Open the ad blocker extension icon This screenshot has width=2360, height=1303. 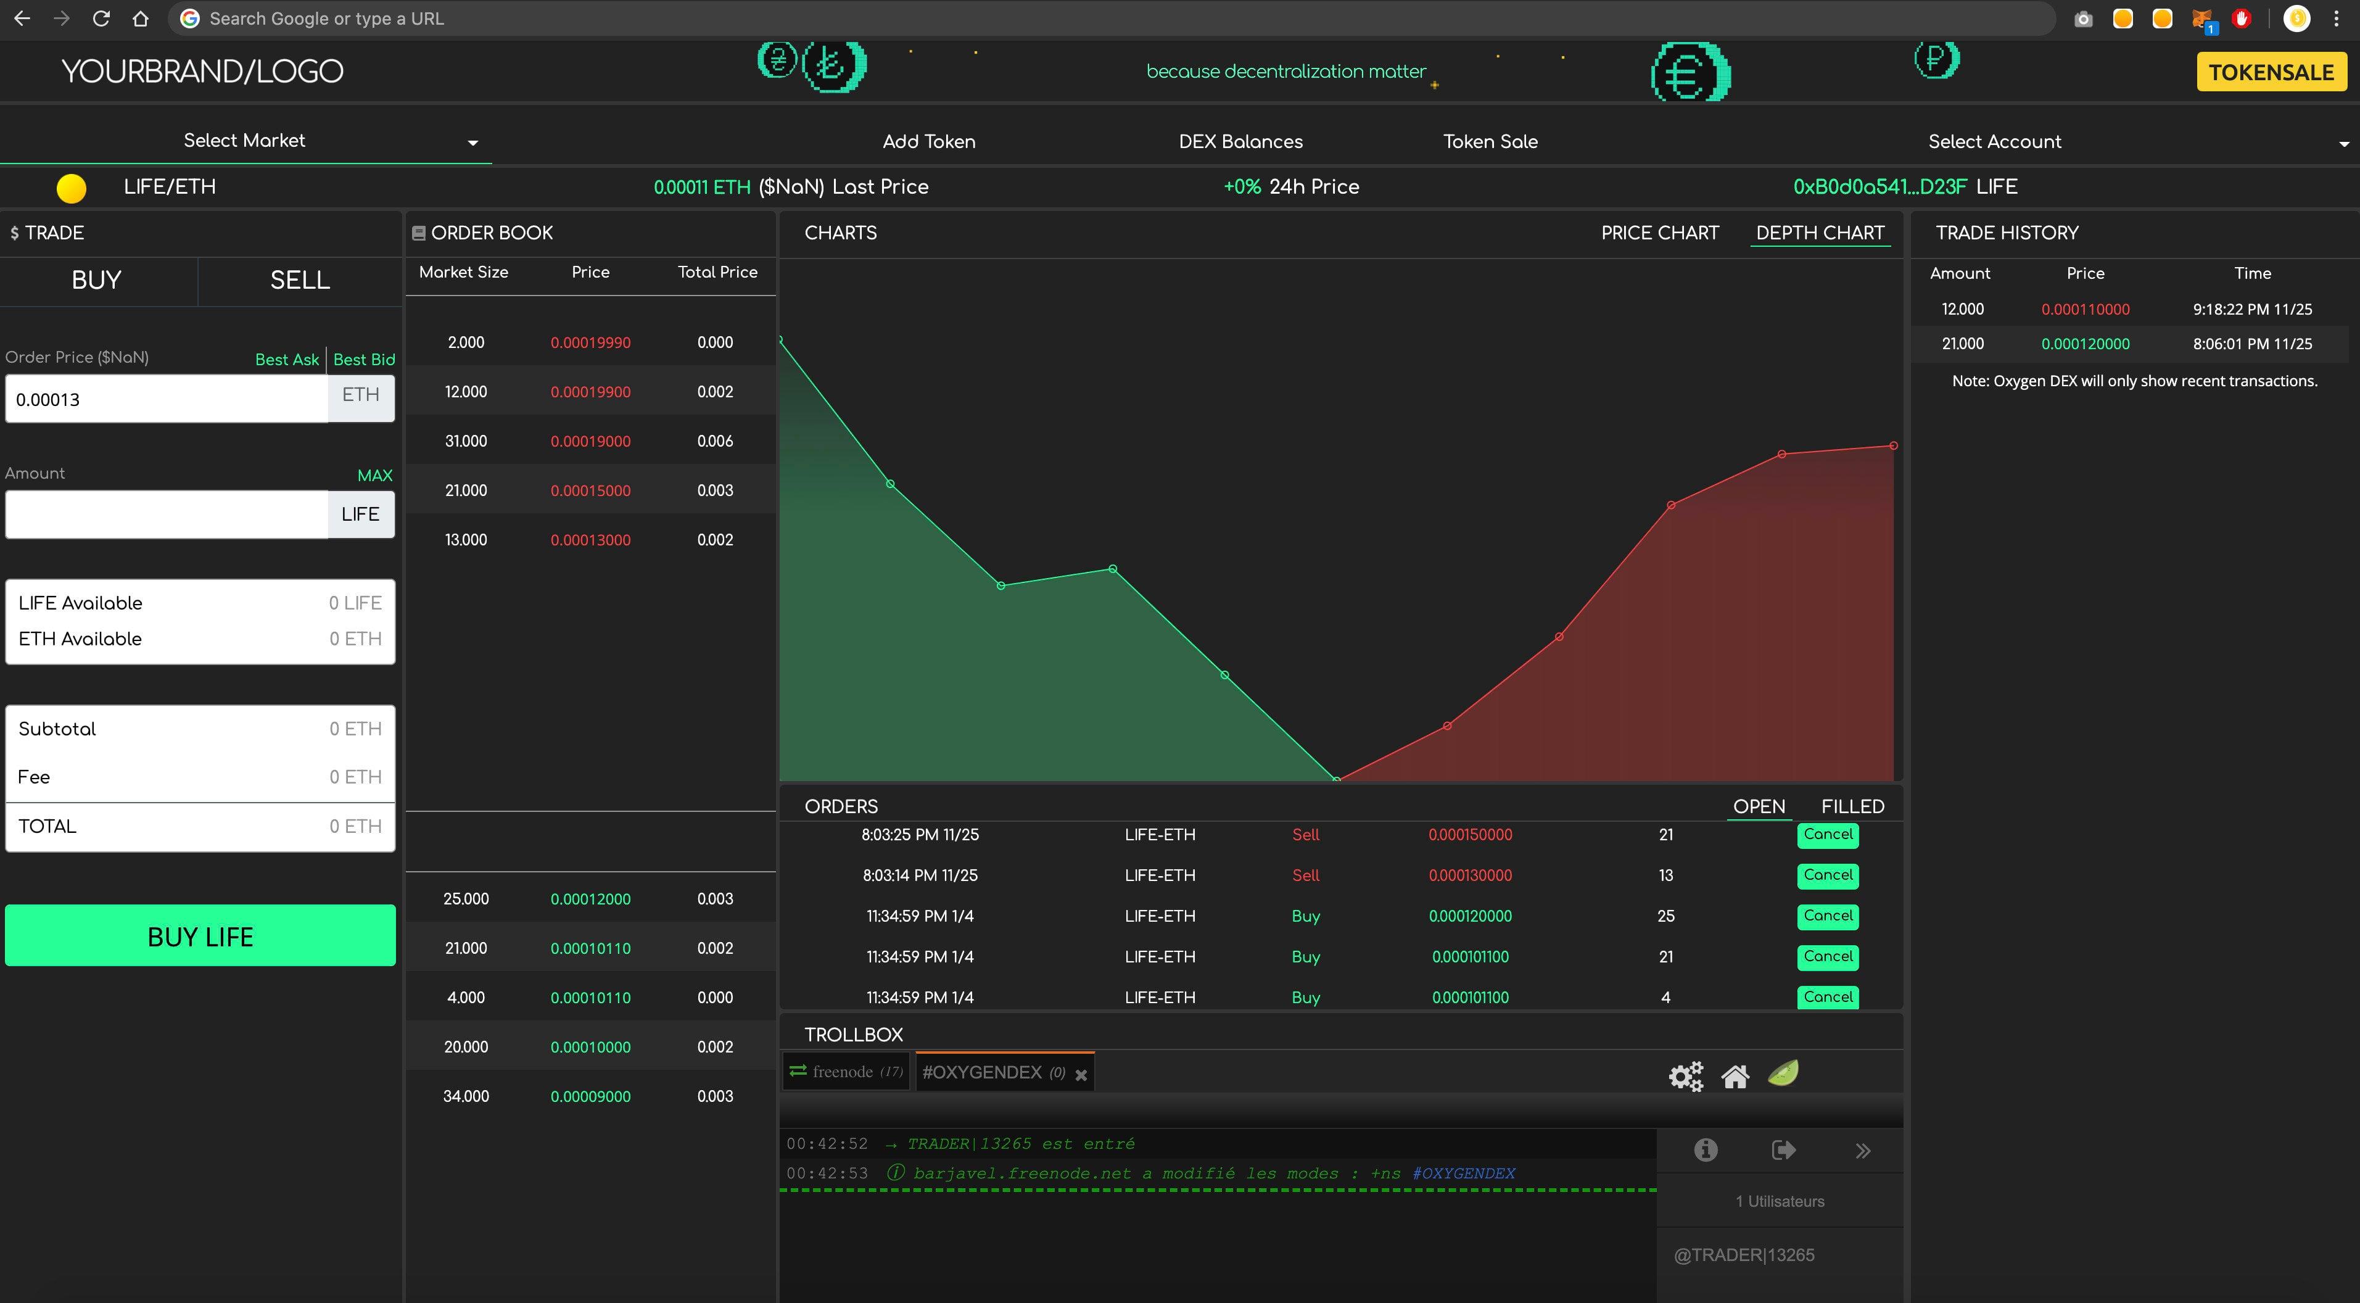2243,19
